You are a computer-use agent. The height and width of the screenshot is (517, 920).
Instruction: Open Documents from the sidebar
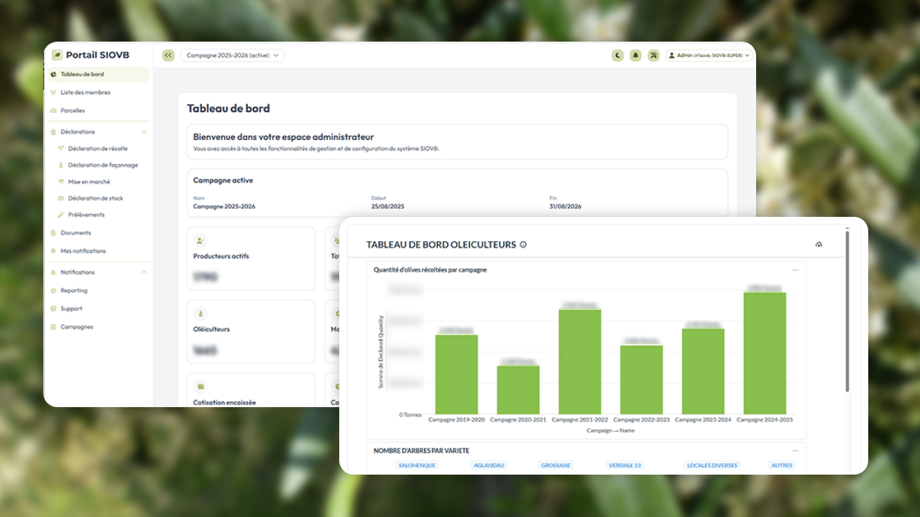click(76, 233)
